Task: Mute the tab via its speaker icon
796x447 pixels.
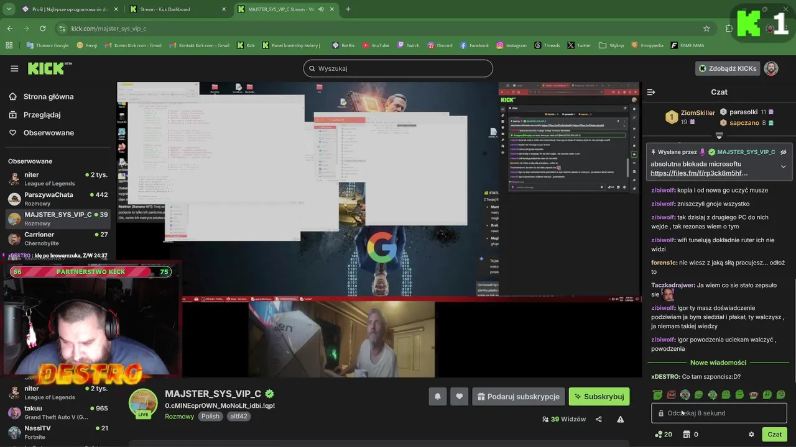Action: click(x=321, y=9)
